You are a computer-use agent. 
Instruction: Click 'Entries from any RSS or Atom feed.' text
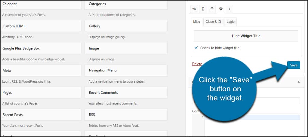(x=113, y=126)
